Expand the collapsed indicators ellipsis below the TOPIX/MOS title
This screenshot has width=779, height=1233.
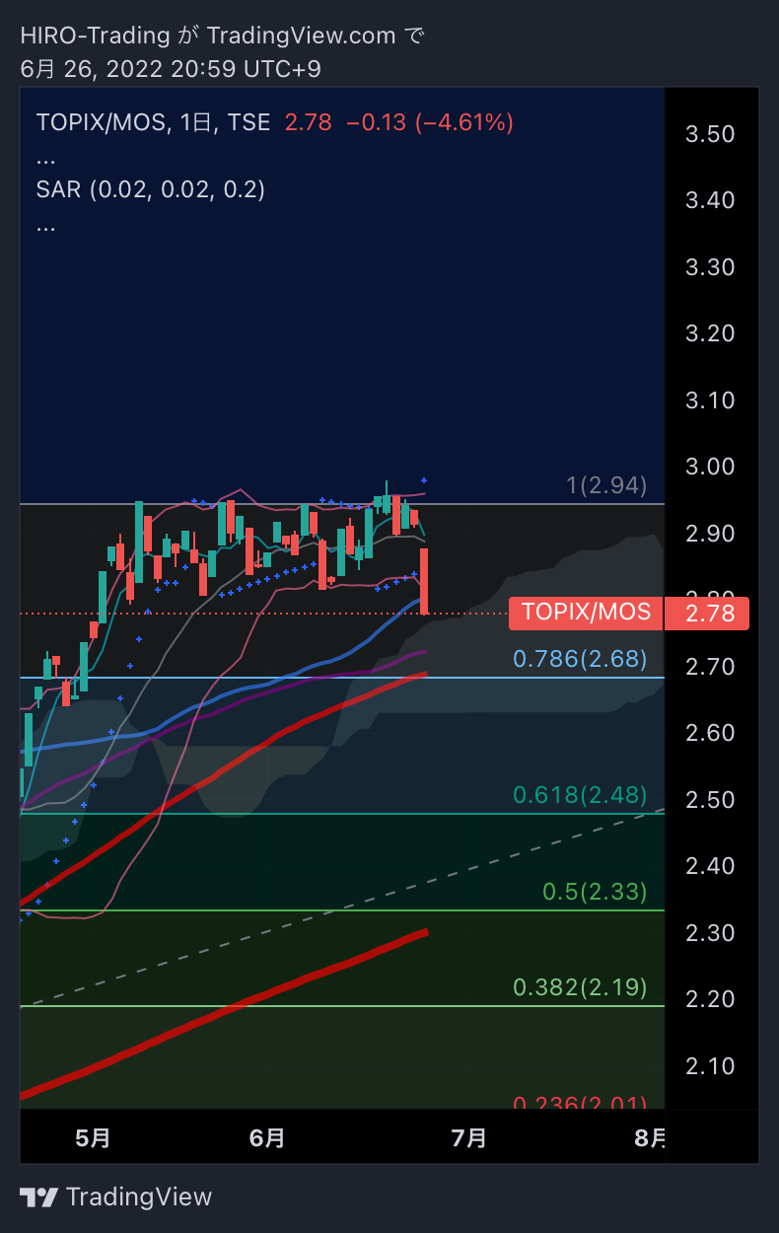45,157
